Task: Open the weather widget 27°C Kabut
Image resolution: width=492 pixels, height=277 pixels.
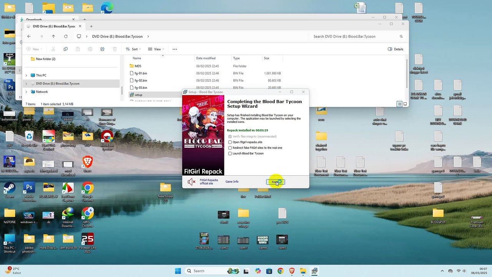Action: pyautogui.click(x=13, y=271)
